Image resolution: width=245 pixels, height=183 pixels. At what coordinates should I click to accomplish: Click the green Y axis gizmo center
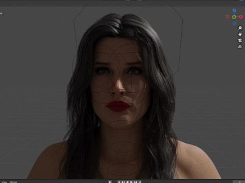tap(234, 17)
